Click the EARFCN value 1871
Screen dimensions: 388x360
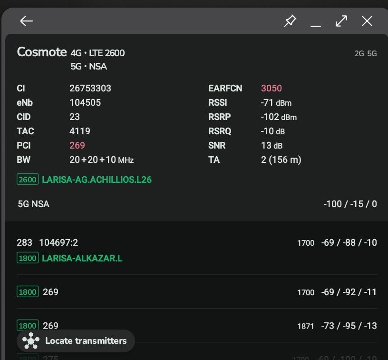click(306, 326)
